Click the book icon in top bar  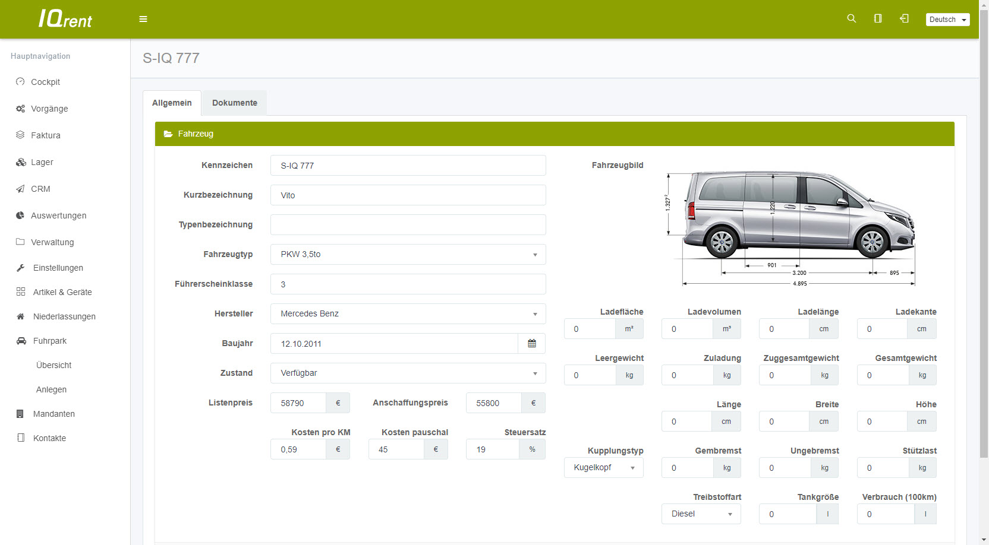(x=878, y=18)
